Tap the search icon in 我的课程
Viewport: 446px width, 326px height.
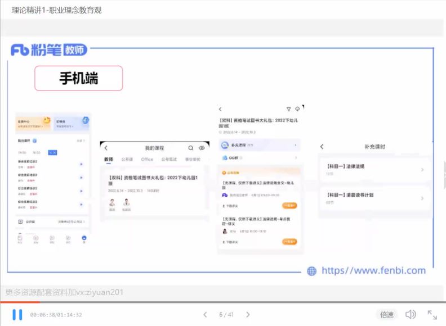coord(191,148)
